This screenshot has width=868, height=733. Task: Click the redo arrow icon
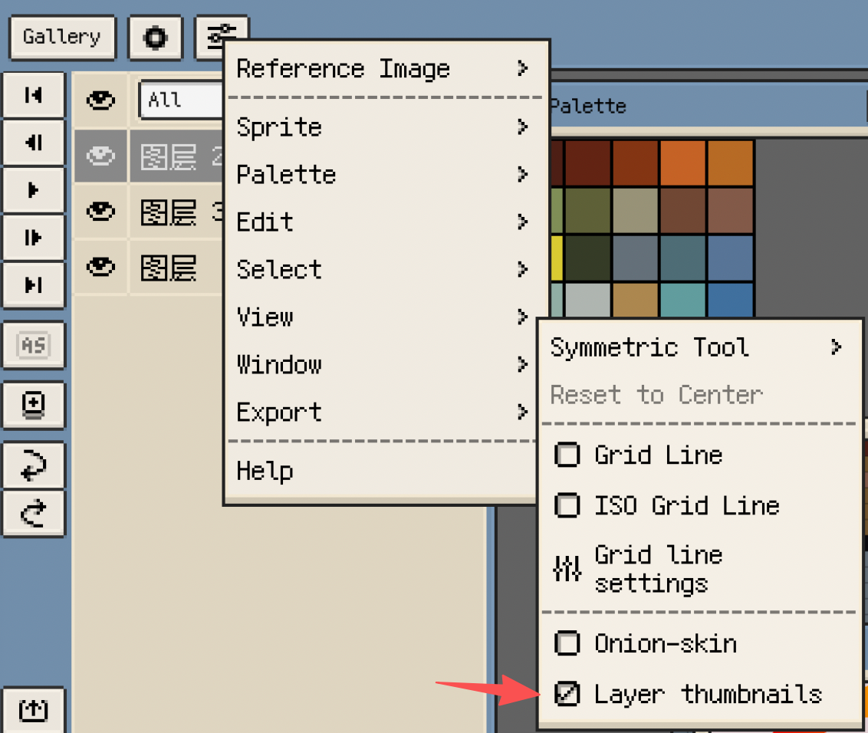pyautogui.click(x=34, y=514)
